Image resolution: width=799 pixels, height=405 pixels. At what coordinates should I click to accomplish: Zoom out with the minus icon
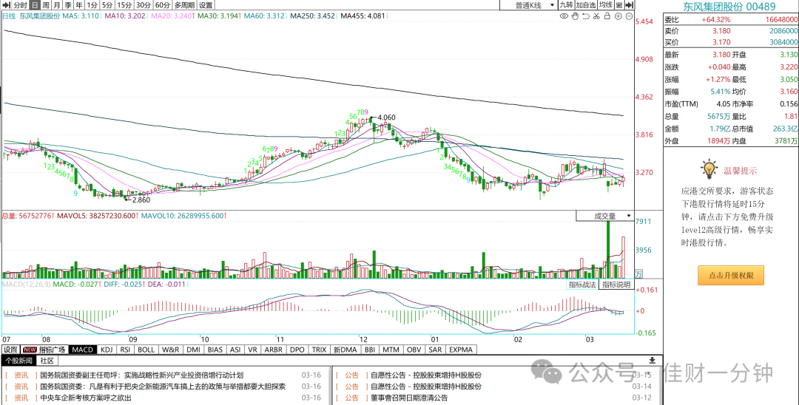coord(629,16)
